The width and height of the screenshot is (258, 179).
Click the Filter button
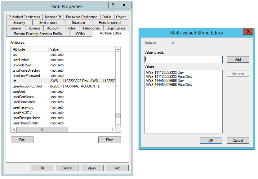coord(109,140)
